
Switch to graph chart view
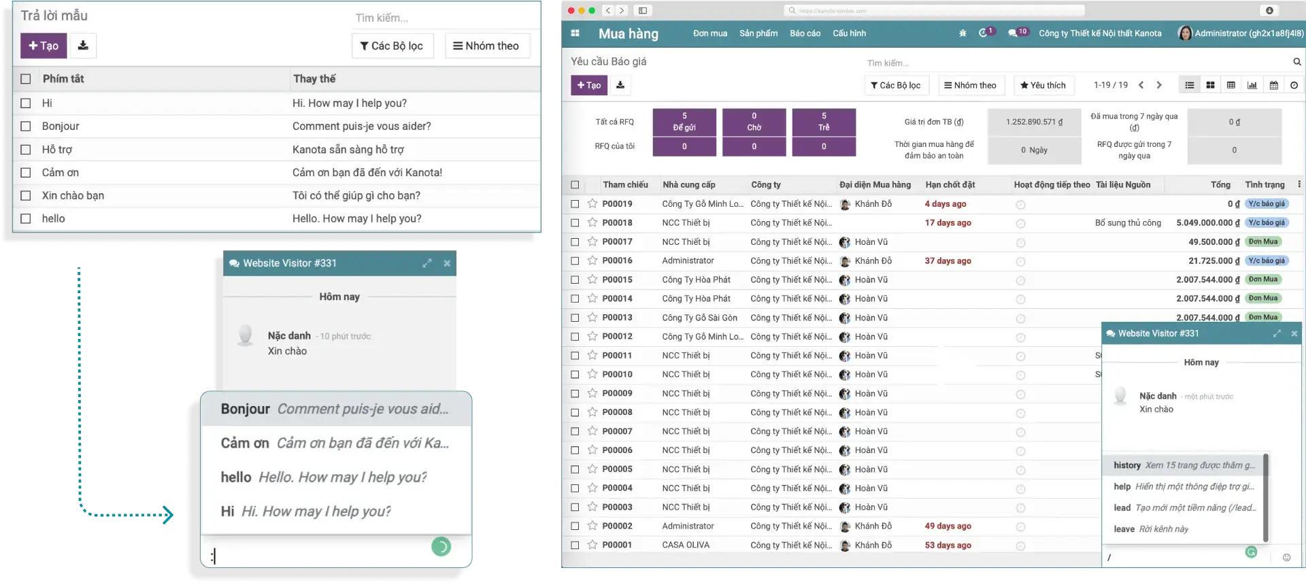(1252, 85)
